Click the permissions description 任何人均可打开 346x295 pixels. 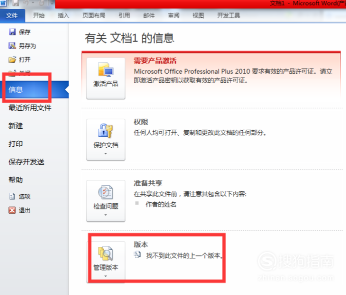pyautogui.click(x=199, y=133)
